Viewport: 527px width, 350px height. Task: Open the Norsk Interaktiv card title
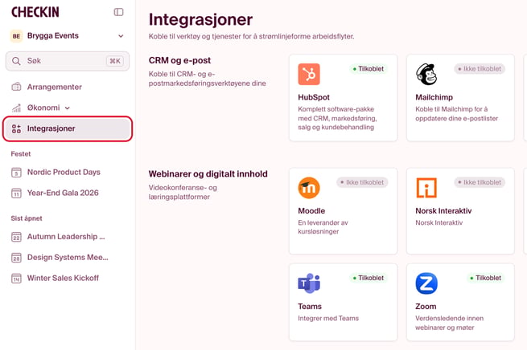(x=443, y=211)
